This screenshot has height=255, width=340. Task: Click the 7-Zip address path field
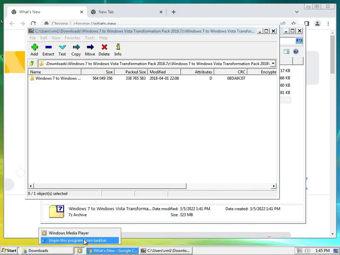(x=154, y=63)
